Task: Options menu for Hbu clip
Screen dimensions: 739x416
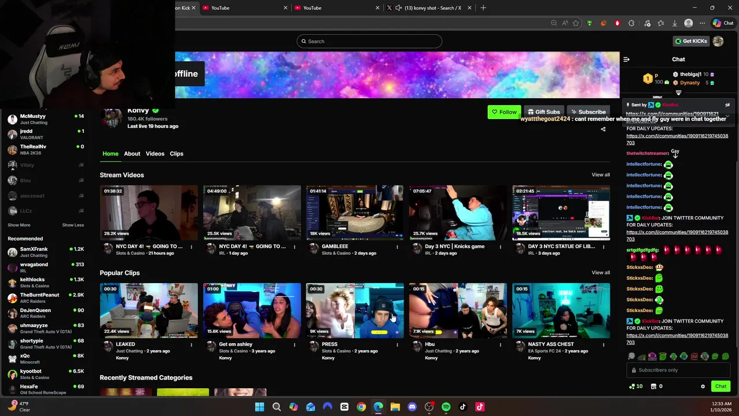Action: [501, 344]
